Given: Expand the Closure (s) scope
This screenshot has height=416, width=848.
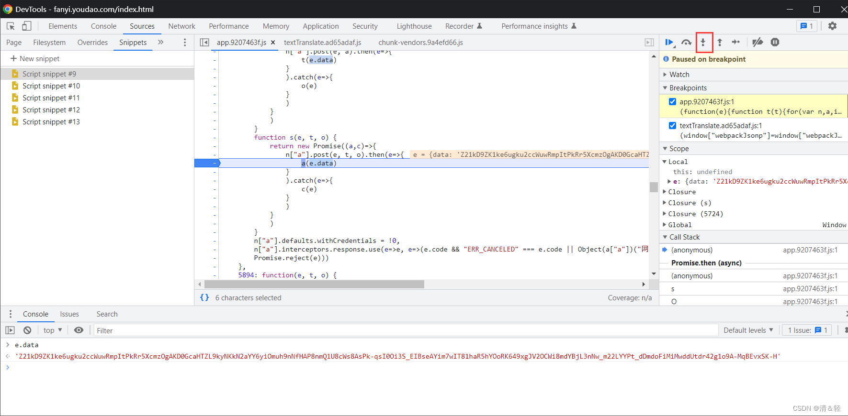Looking at the screenshot, I should pyautogui.click(x=665, y=203).
